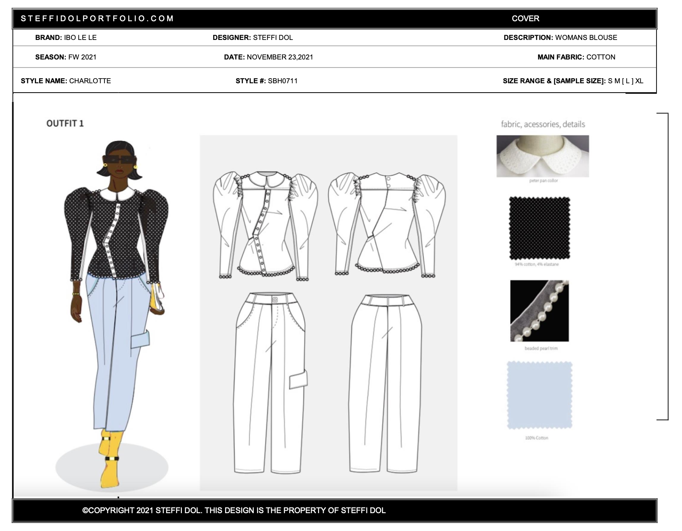Click the blouse front flat sketch
This screenshot has width=682, height=531.
point(266,225)
